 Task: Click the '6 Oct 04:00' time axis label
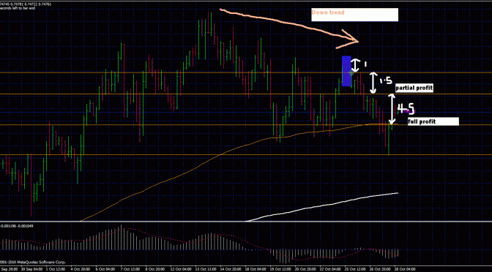coord(105,269)
